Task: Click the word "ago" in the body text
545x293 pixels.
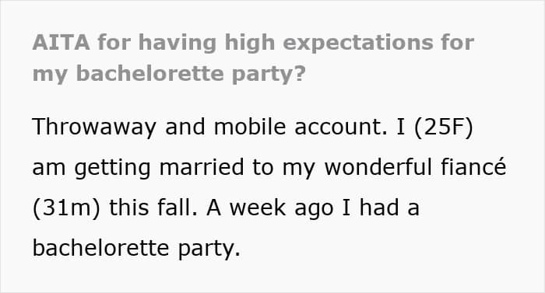Action: click(x=315, y=210)
